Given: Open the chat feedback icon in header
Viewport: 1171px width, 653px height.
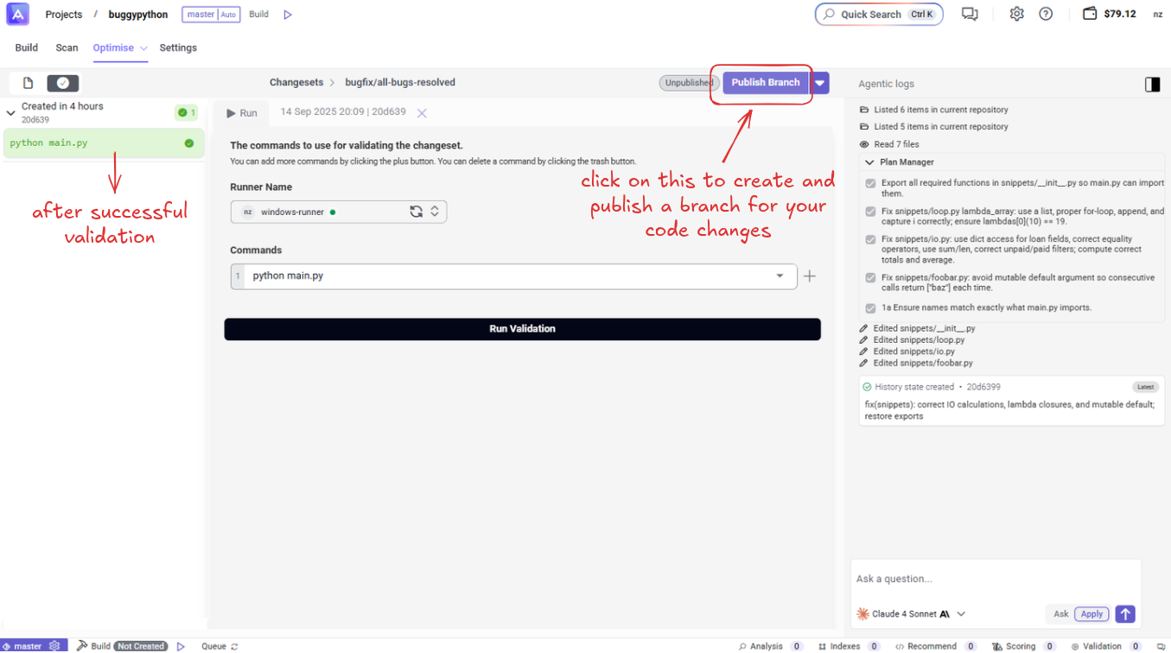Looking at the screenshot, I should (970, 14).
